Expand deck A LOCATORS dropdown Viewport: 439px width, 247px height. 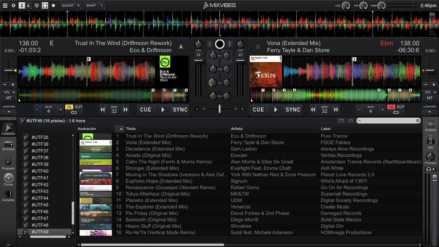tap(9, 112)
